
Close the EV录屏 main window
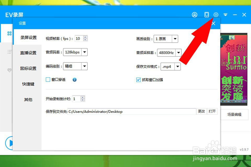(244, 15)
